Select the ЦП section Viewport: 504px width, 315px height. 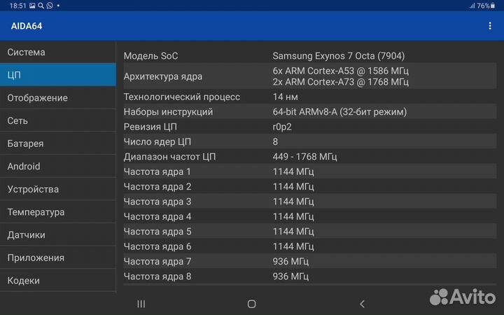(58, 75)
